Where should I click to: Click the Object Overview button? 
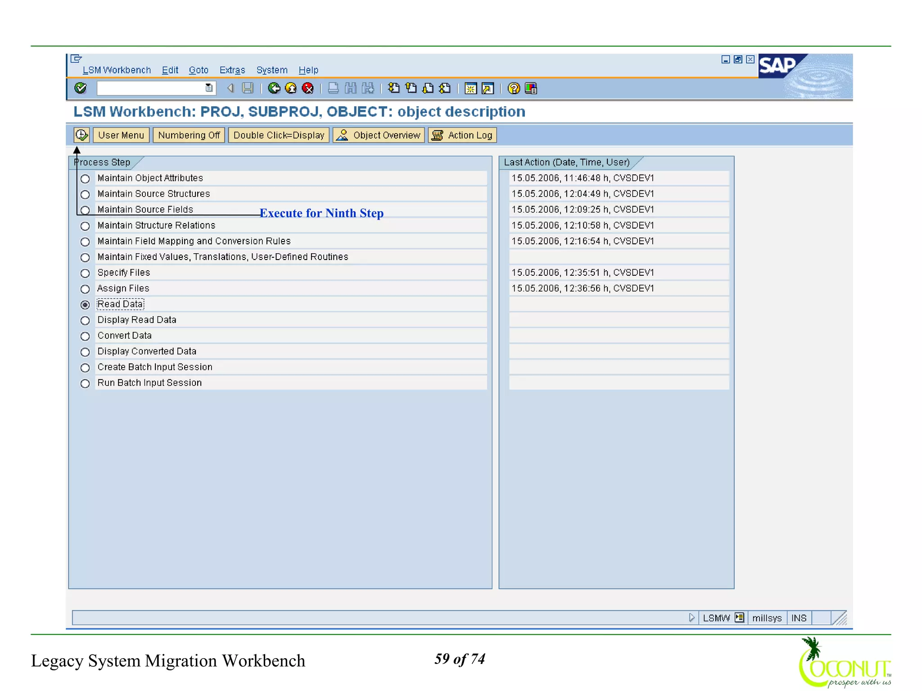[x=379, y=135]
